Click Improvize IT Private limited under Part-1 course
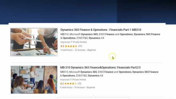The height and width of the screenshot is (99, 176). point(73,42)
